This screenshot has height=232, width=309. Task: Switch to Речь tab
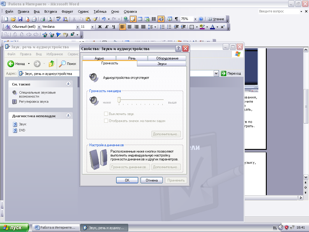[132, 58]
